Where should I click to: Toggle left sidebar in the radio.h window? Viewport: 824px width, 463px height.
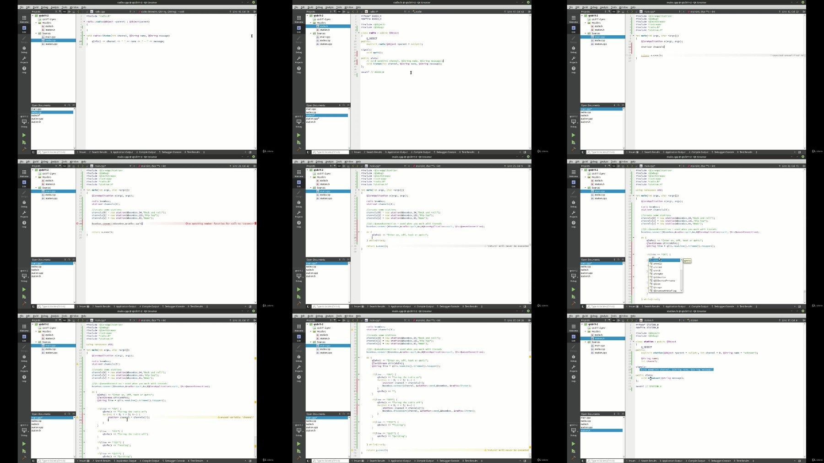(x=308, y=152)
